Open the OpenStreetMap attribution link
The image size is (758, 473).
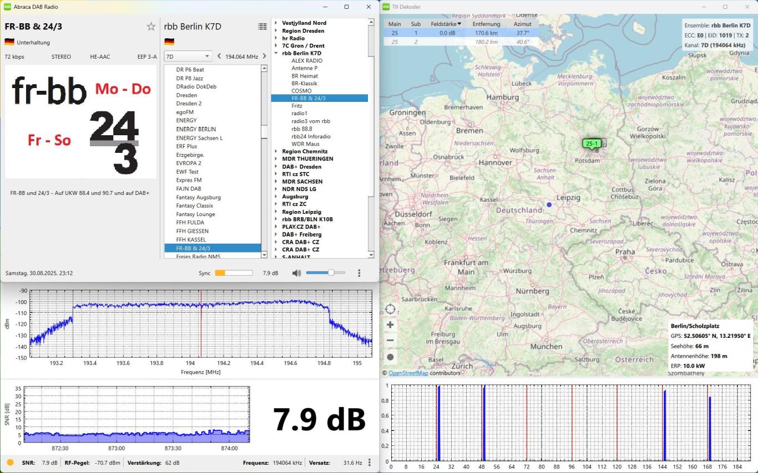click(x=408, y=373)
